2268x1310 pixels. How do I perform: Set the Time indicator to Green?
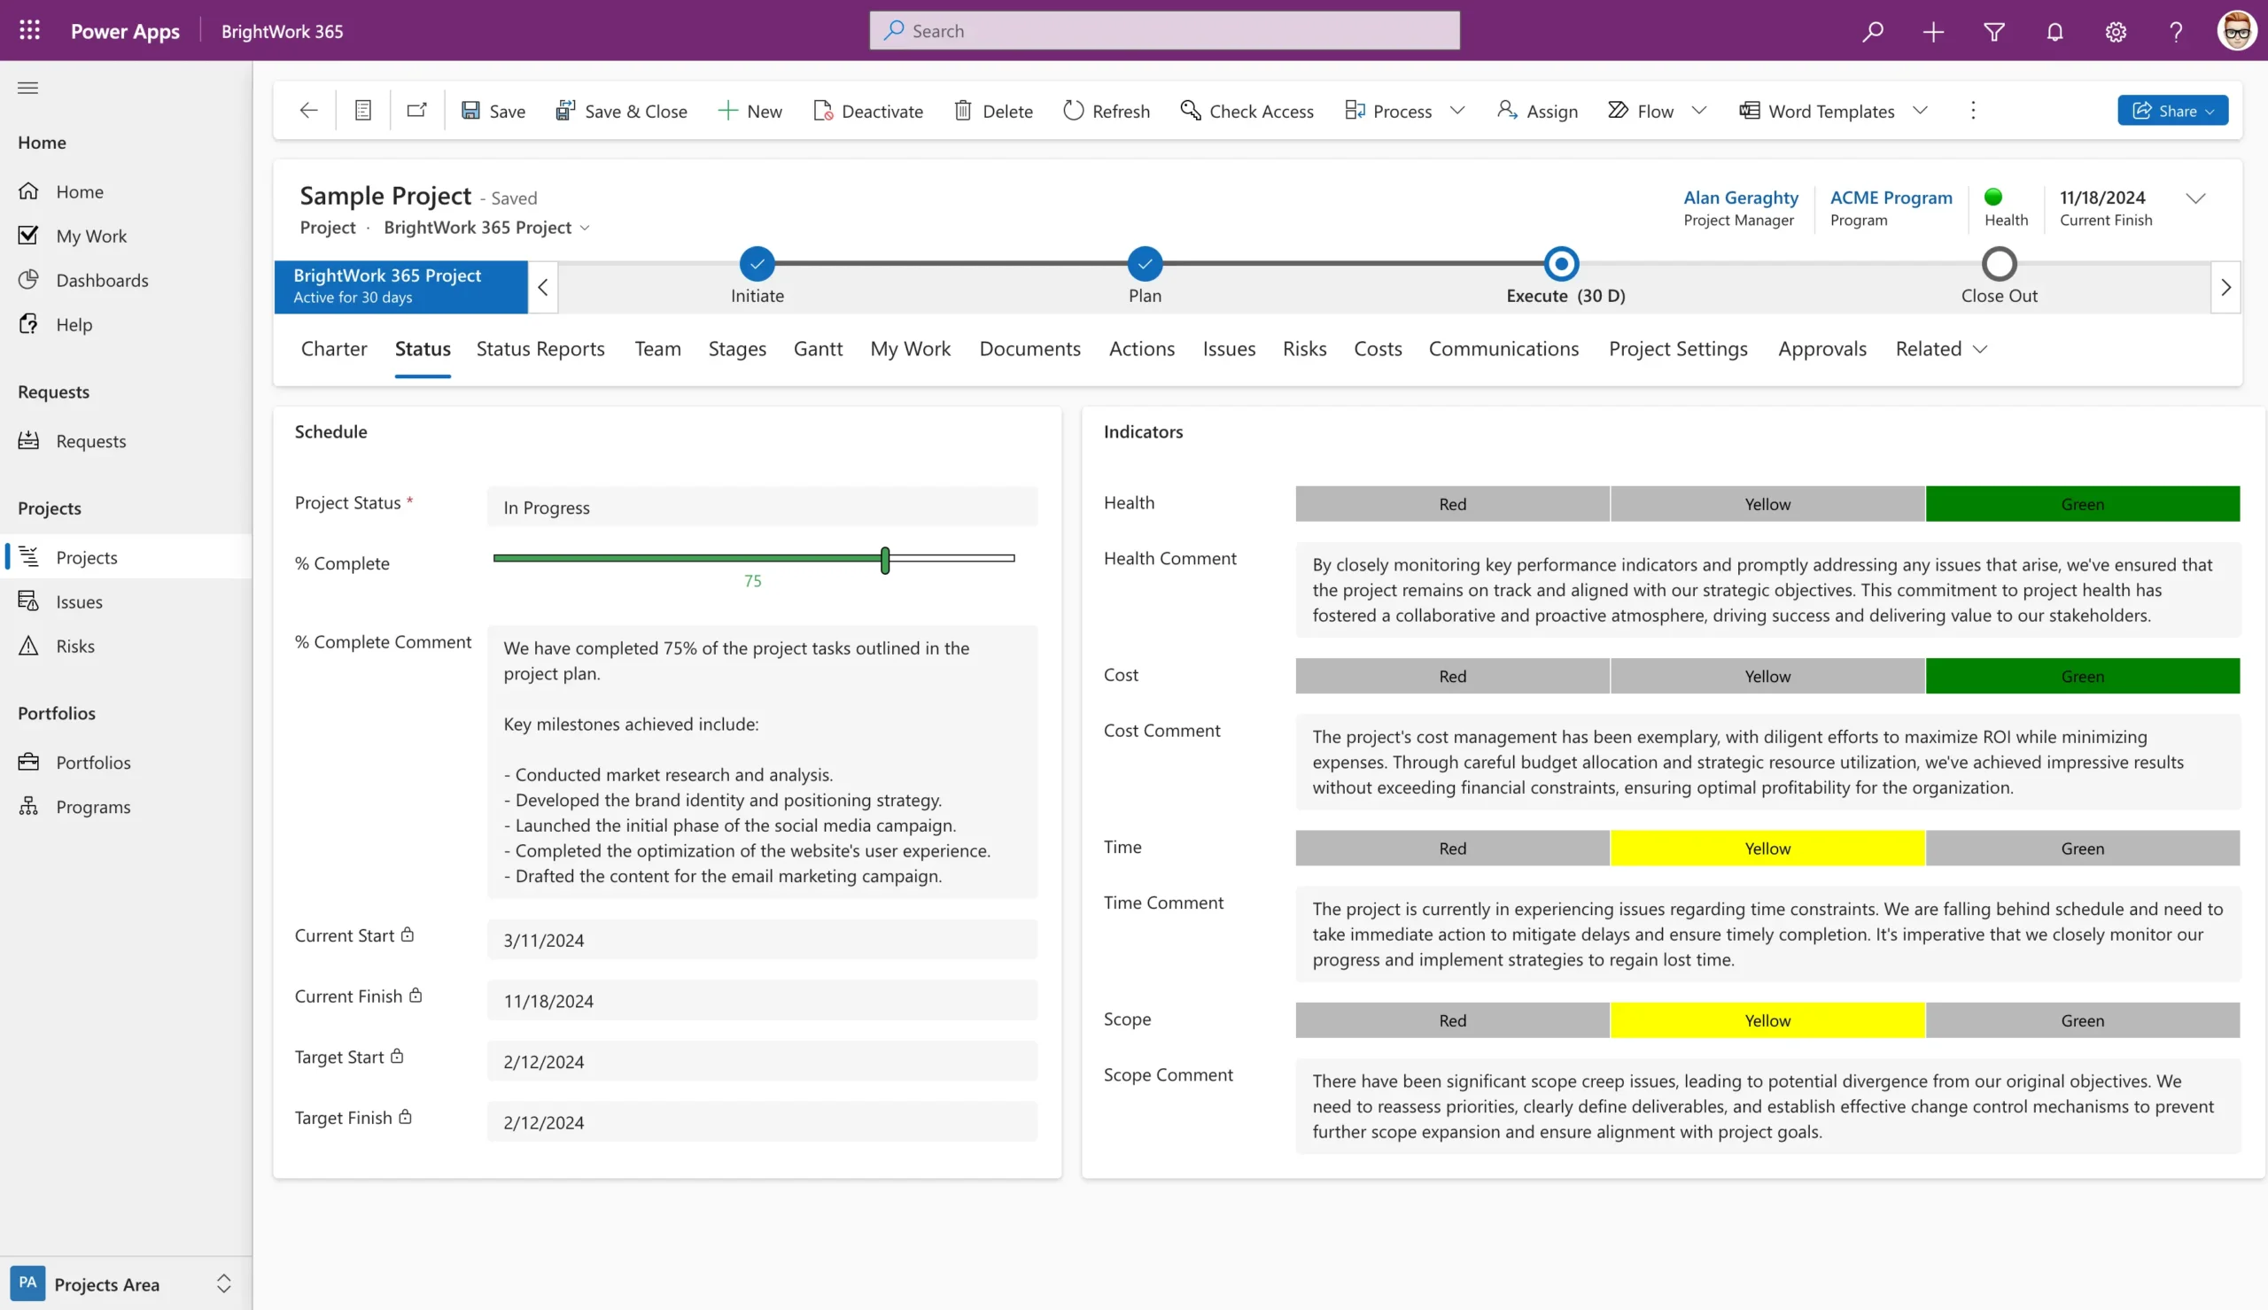(x=2082, y=849)
